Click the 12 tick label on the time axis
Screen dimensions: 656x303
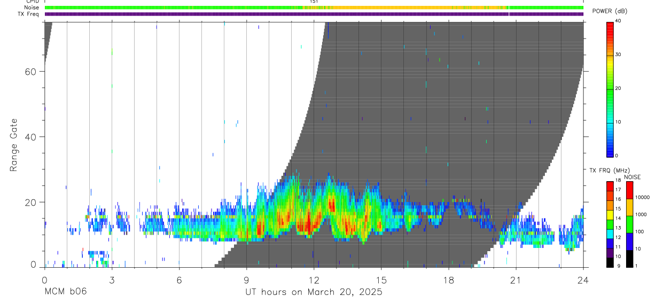point(314,280)
